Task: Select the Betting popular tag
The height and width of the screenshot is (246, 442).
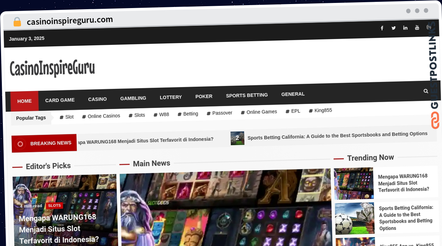Action: tap(188, 114)
